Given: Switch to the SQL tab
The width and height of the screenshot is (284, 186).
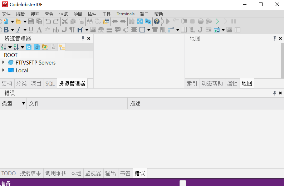Looking at the screenshot, I should pos(50,83).
